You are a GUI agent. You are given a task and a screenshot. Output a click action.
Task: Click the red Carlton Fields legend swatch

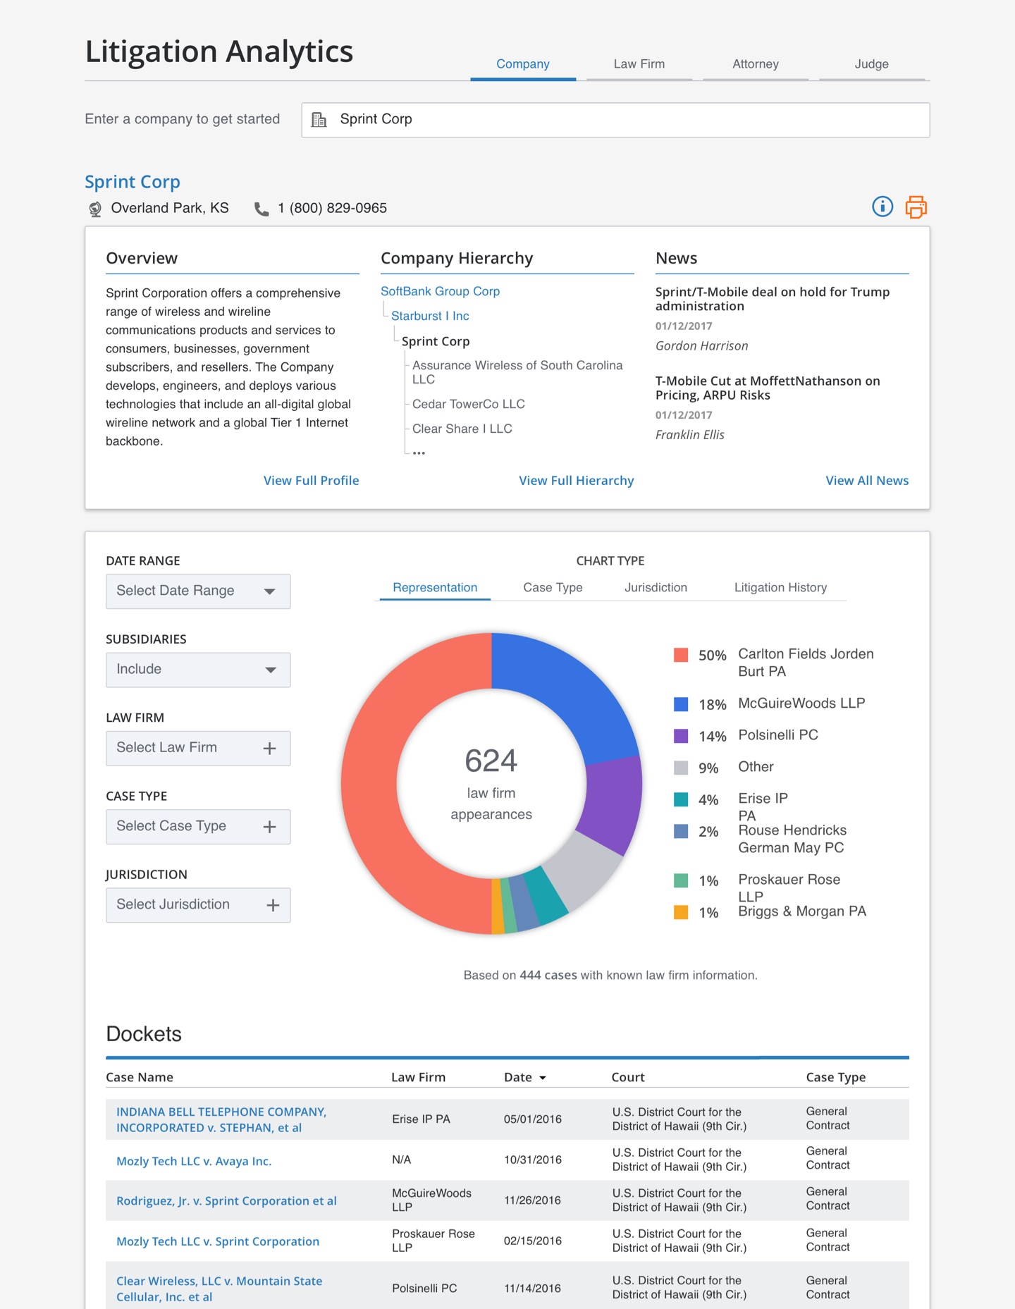(681, 655)
